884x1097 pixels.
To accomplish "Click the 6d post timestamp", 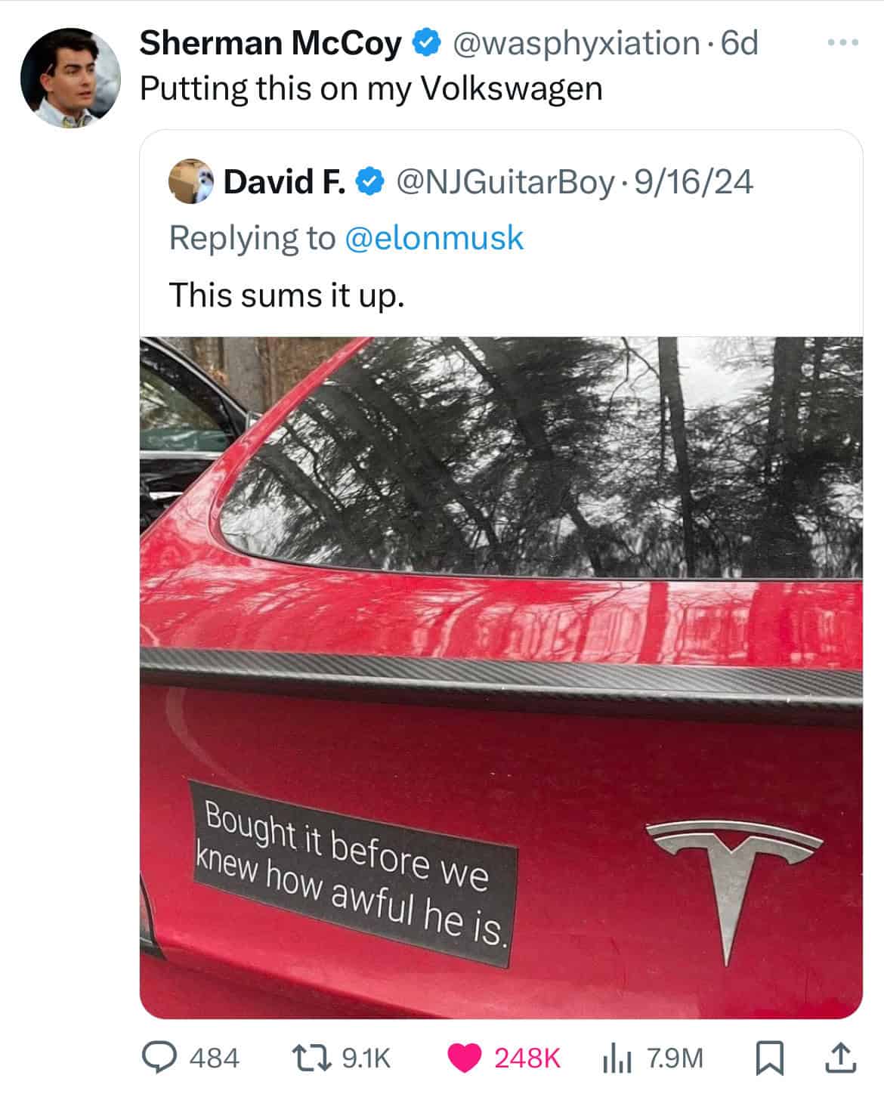I will pos(740,44).
